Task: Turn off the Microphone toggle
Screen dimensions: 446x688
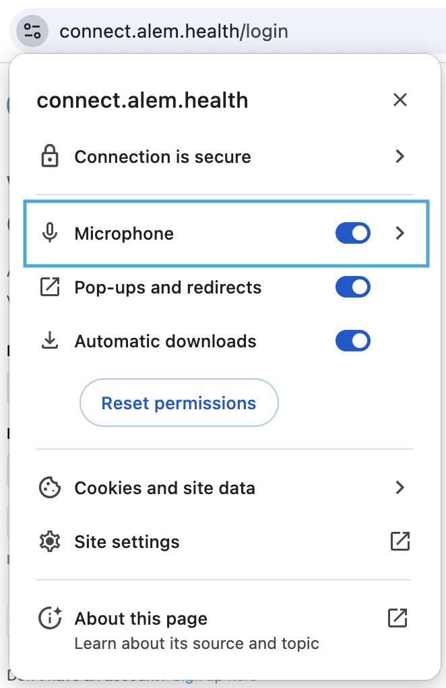Action: [353, 233]
